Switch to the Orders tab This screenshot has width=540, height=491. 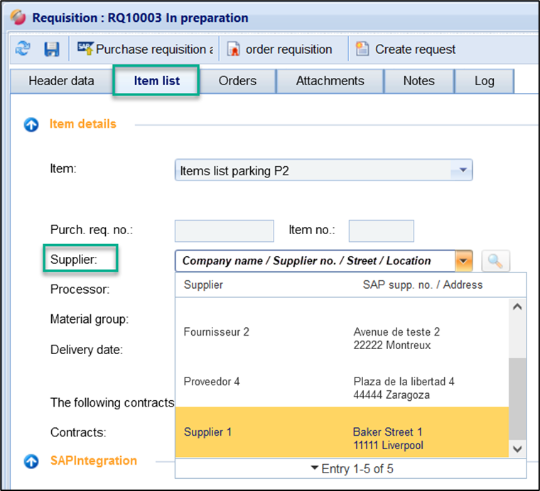click(237, 81)
